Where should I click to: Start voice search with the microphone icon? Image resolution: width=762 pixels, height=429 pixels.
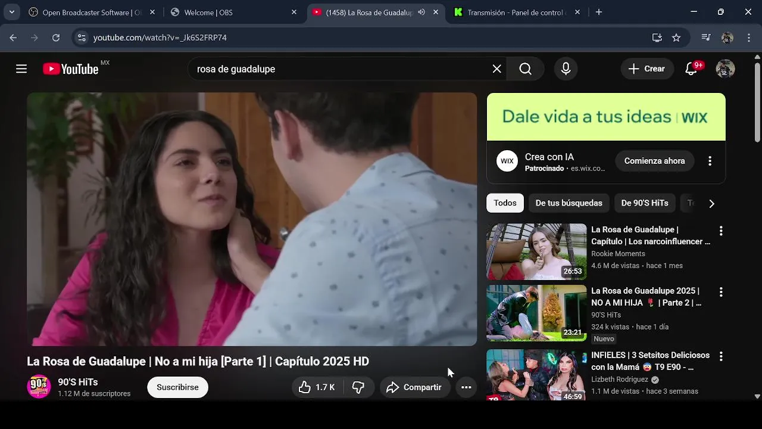pyautogui.click(x=566, y=69)
